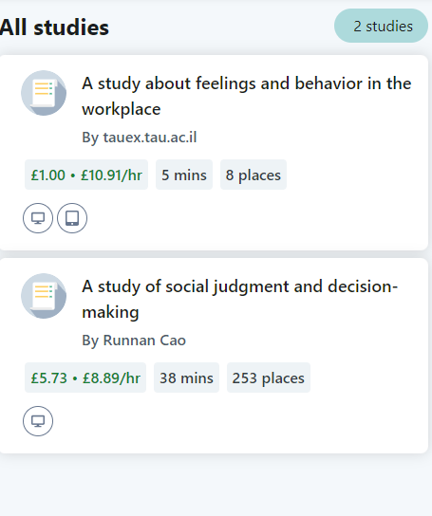
Task: Click the 8 places tag
Action: (x=254, y=175)
